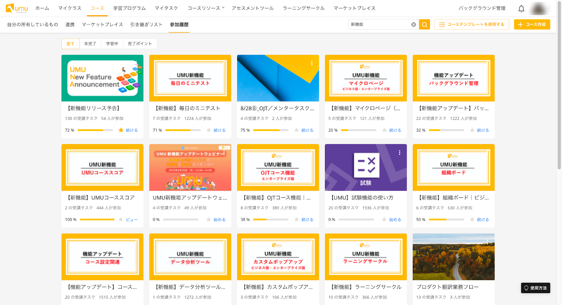Open 学習プログラム menu
This screenshot has height=305, width=562.
(129, 8)
